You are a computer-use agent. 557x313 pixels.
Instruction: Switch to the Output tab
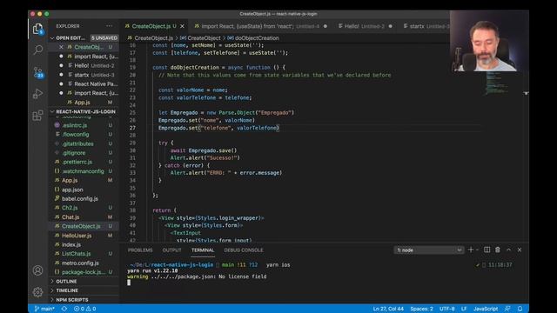[172, 250]
